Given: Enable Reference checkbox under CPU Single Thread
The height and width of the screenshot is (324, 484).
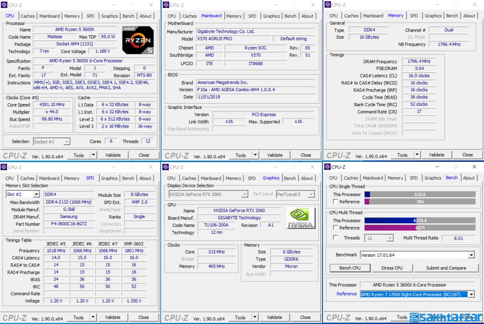Looking at the screenshot, I should click(x=335, y=202).
